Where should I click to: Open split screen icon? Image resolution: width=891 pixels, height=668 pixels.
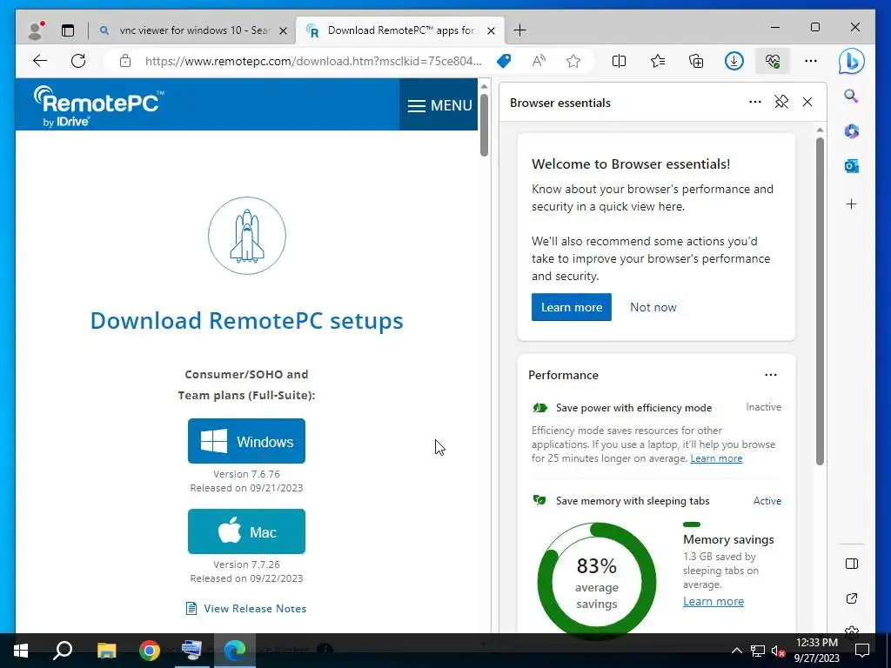(619, 61)
